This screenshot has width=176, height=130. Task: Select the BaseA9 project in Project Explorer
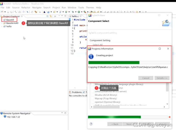tap(10, 20)
